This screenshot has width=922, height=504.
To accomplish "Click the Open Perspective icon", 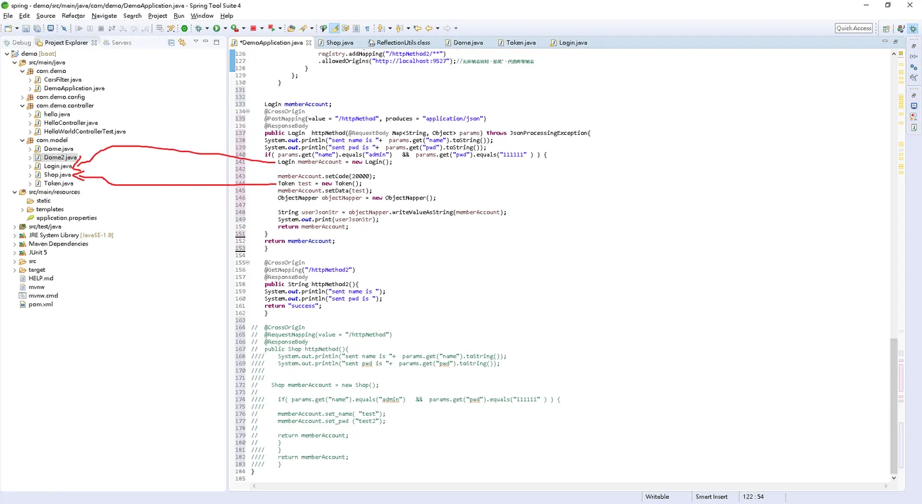I will click(x=886, y=28).
